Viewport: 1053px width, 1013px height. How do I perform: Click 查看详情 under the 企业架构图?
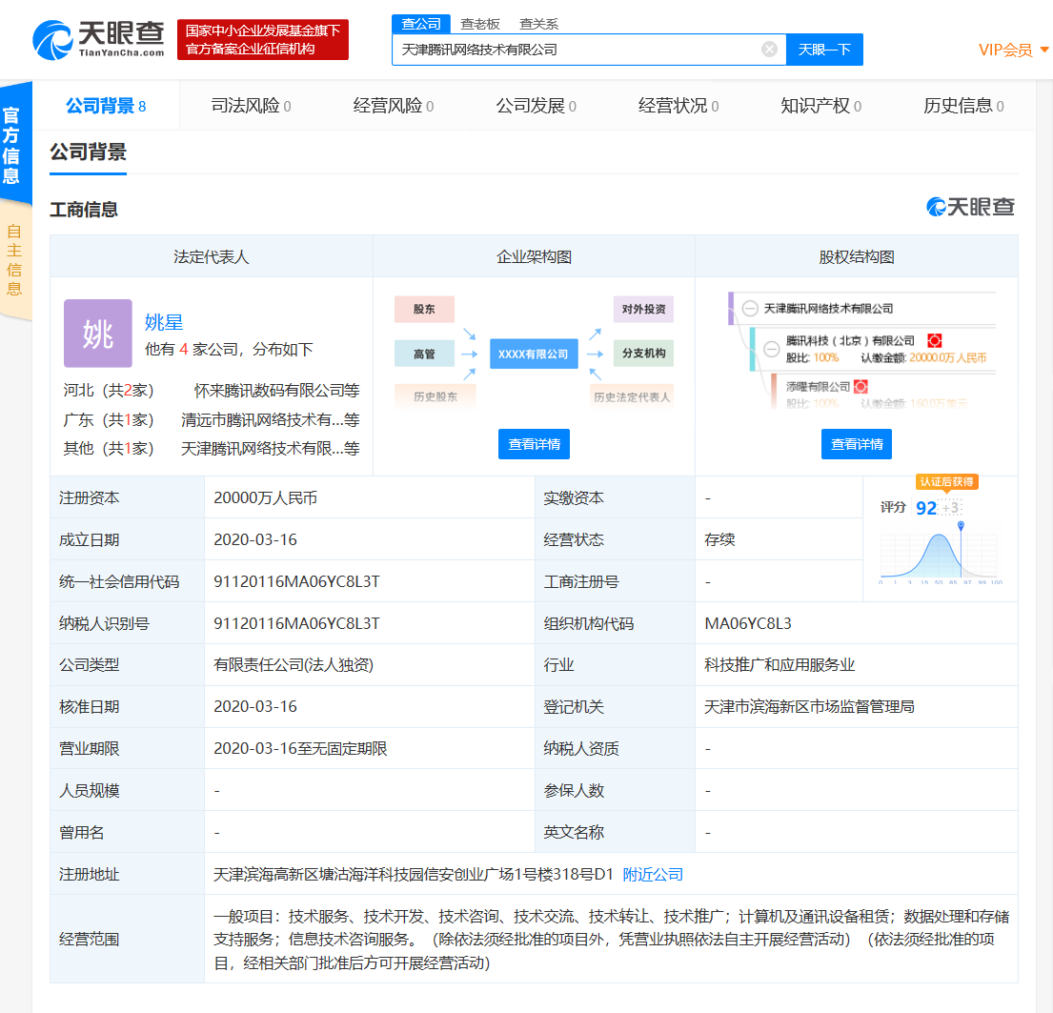534,443
